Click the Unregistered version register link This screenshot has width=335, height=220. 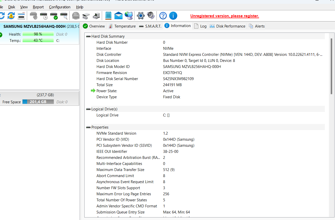tap(225, 16)
